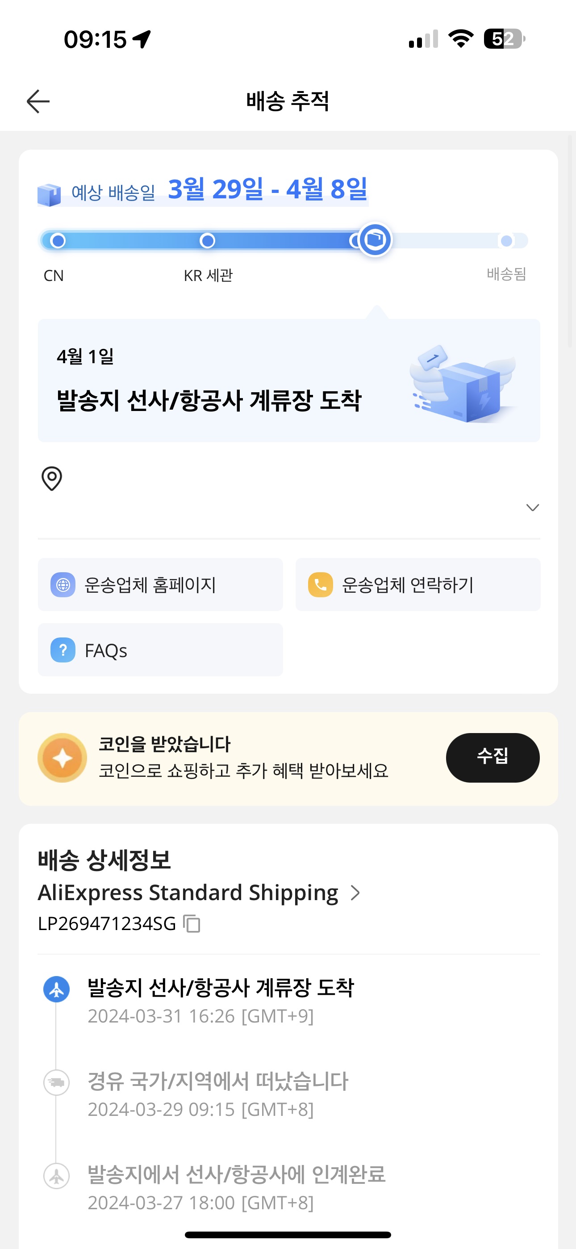Screen dimensions: 576x1249
Task: Tap the gray airplane handover icon
Action: click(57, 1176)
